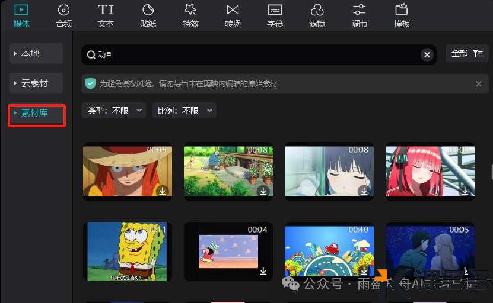The width and height of the screenshot is (493, 303).
Task: Download the garden scene clip
Action: (263, 191)
